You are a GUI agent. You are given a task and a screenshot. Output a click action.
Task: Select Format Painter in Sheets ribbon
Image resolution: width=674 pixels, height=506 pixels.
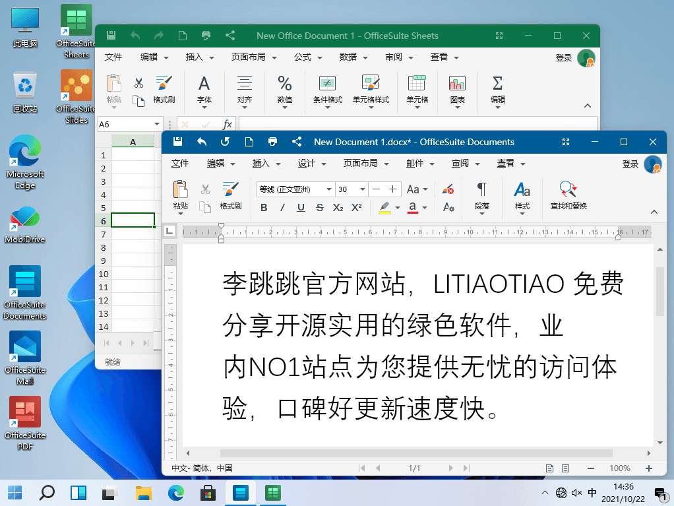pos(164,89)
